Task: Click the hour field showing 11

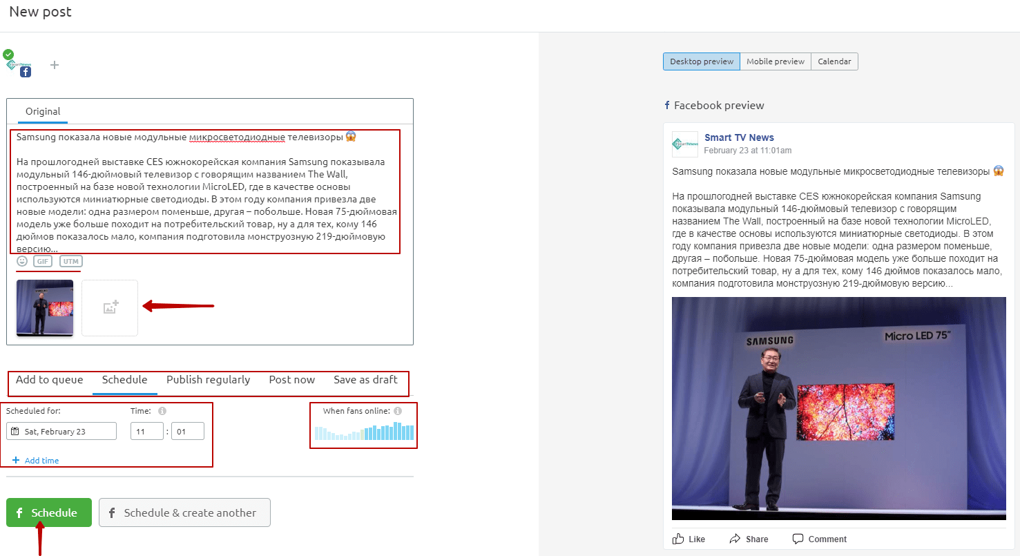Action: [147, 431]
